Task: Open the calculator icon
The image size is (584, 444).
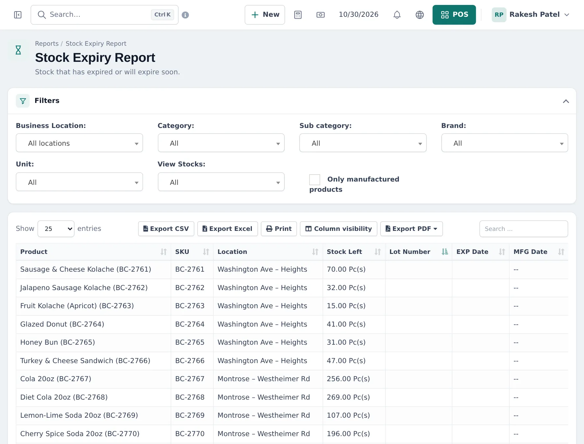Action: click(298, 15)
